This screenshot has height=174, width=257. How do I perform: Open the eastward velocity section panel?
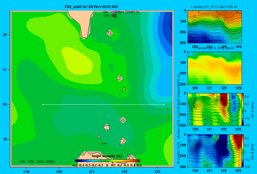tap(215, 151)
